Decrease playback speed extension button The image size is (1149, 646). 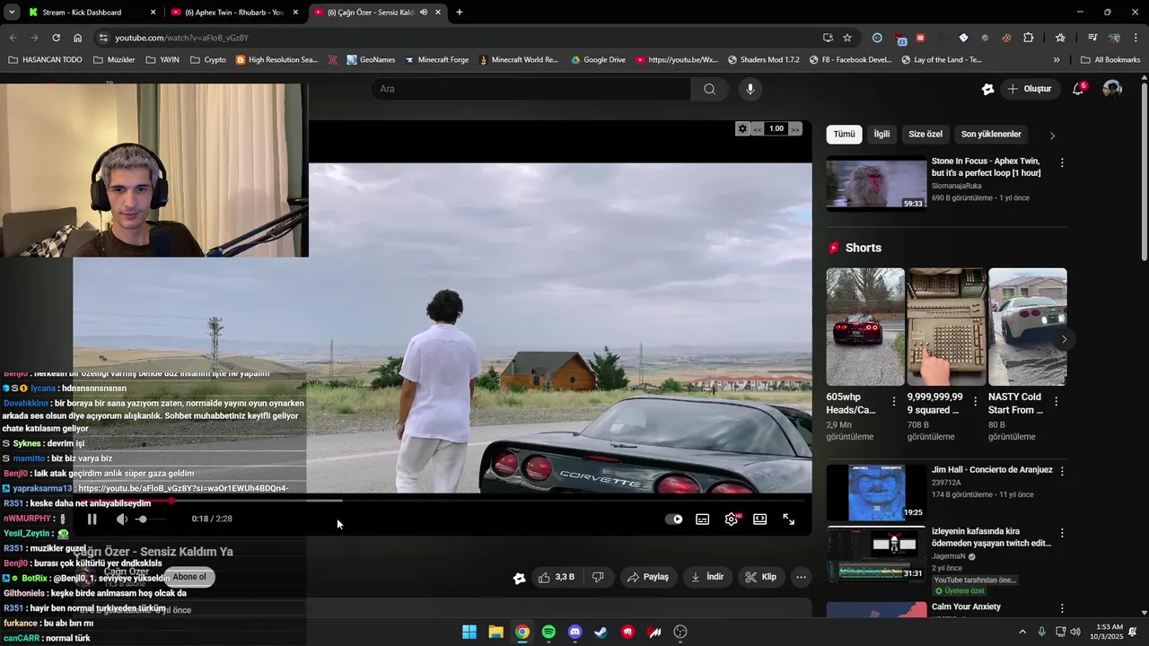coord(757,129)
